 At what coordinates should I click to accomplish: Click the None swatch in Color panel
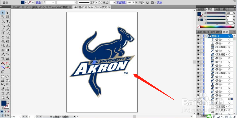coord(199,27)
